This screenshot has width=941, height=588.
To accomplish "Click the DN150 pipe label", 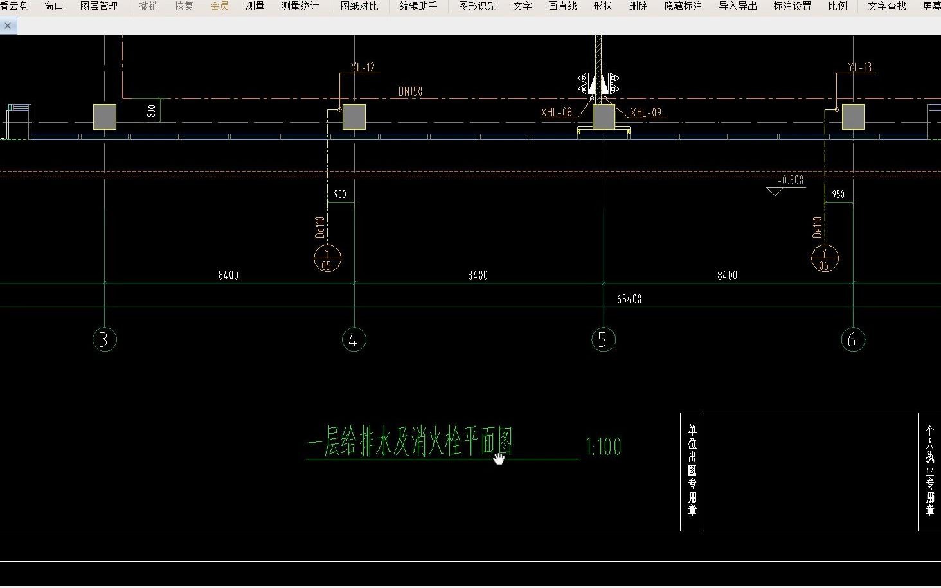I will pyautogui.click(x=411, y=91).
